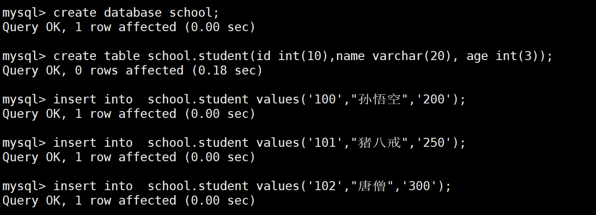
Task: Click the age value '200'
Action: coord(434,99)
